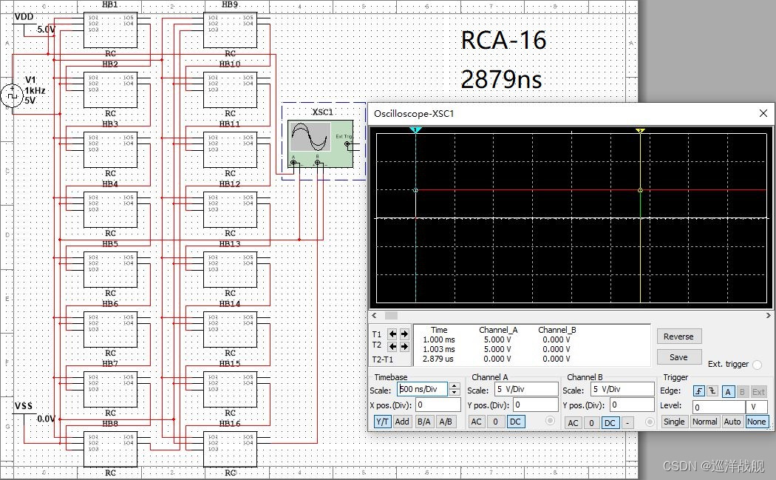Image resolution: width=776 pixels, height=480 pixels.
Task: Click the oscilloscope horizontal scrollbar thumb
Action: [391, 316]
